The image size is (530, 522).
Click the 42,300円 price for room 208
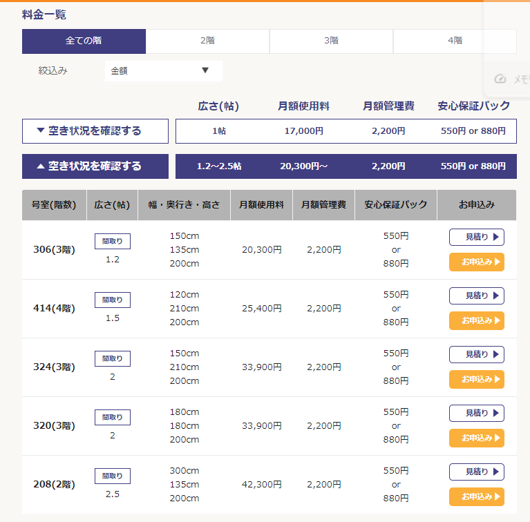262,485
